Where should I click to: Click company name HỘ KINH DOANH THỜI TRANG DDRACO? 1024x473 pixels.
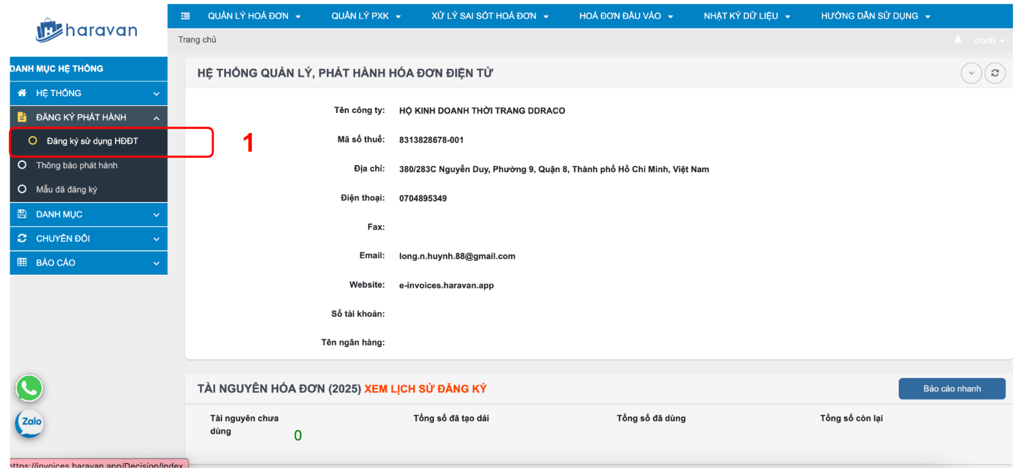click(482, 110)
